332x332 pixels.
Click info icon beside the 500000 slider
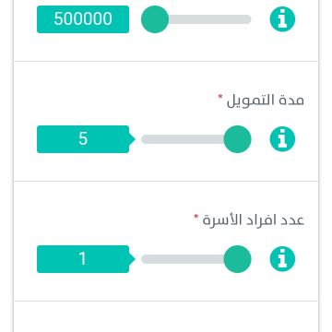click(x=282, y=19)
